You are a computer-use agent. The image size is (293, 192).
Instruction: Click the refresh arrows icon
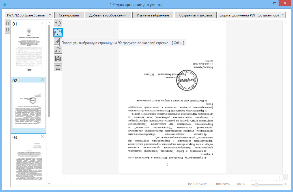point(58,50)
